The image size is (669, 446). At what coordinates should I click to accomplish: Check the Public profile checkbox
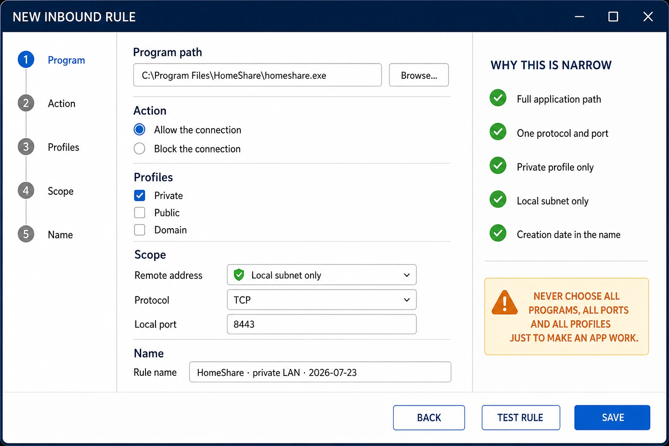(139, 213)
